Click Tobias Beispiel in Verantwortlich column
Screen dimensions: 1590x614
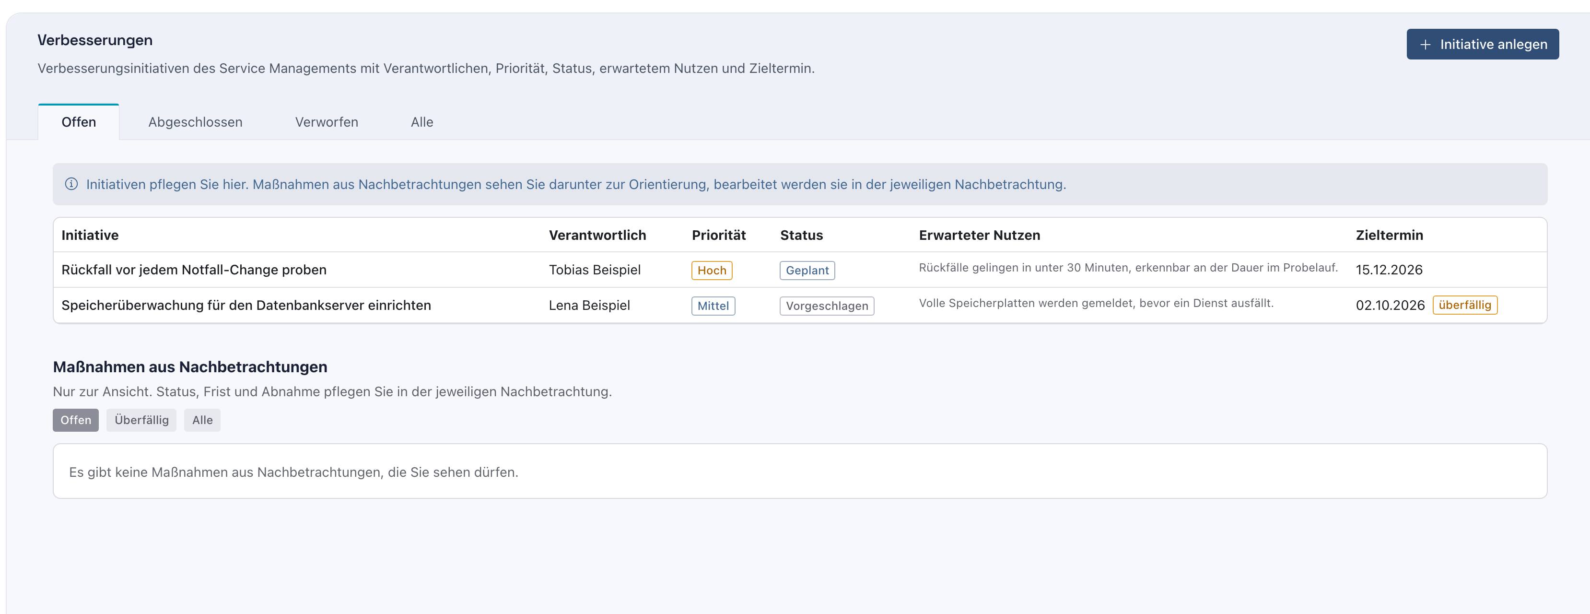pos(595,270)
